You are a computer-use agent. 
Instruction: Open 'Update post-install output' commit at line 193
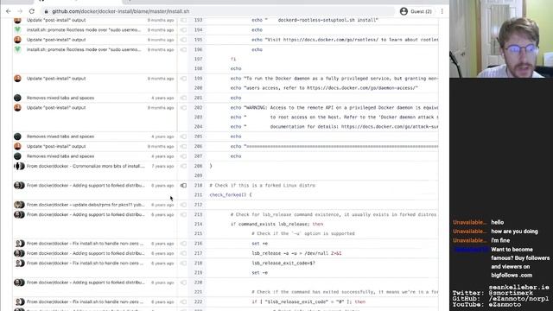point(56,20)
